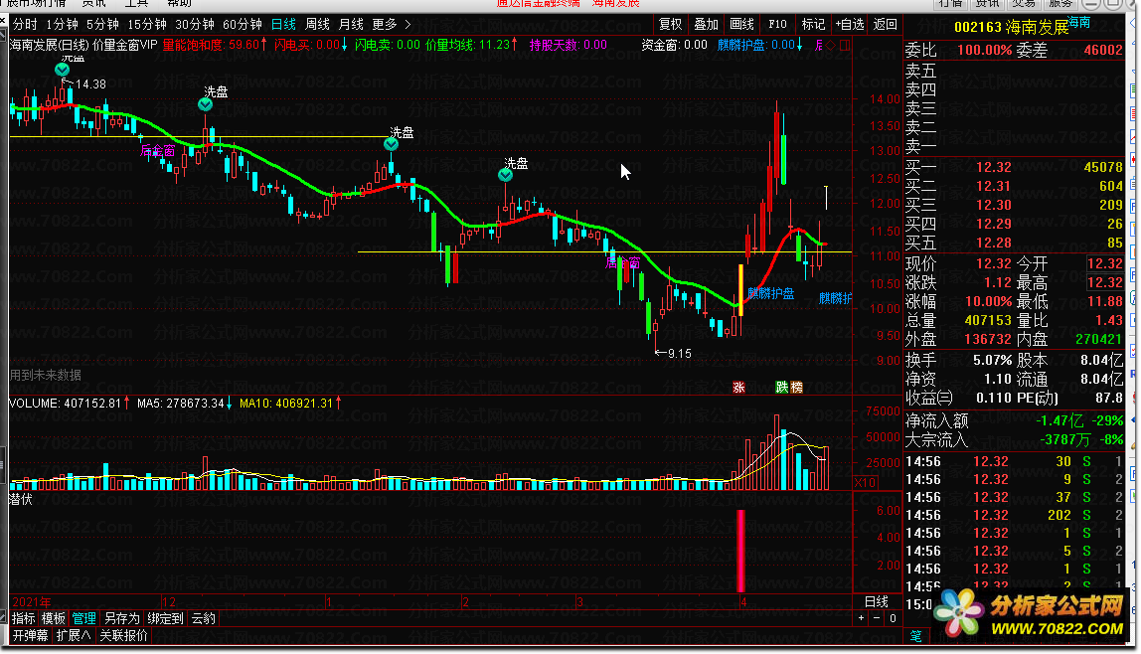Expand the 扩展∧ panel
1141x654 pixels.
(x=74, y=636)
